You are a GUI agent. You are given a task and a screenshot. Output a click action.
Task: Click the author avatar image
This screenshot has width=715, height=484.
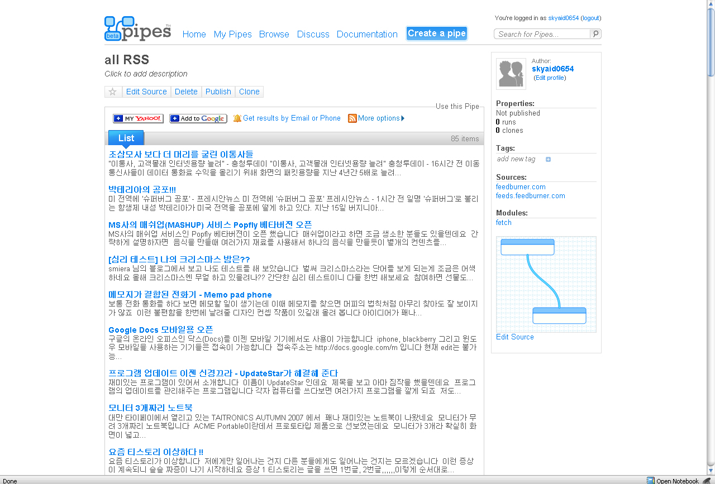click(x=511, y=74)
